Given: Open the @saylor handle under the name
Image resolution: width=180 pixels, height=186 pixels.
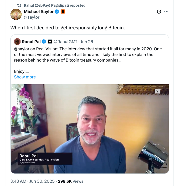Looking at the screenshot, I should click(32, 17).
